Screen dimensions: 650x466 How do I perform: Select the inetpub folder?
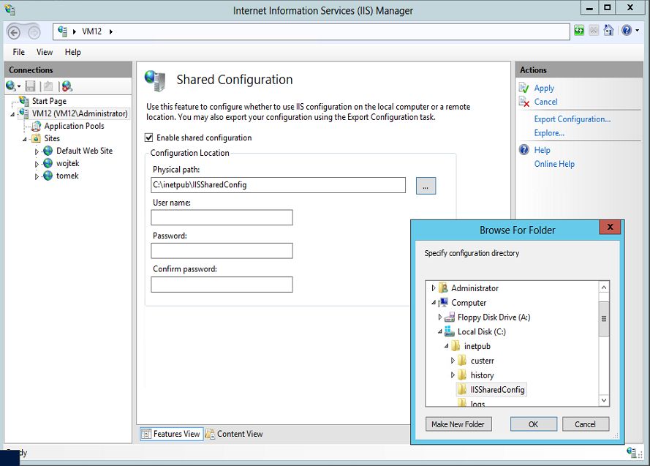coord(477,346)
